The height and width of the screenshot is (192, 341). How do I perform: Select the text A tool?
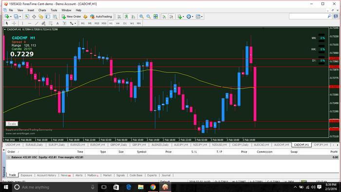[57, 23]
